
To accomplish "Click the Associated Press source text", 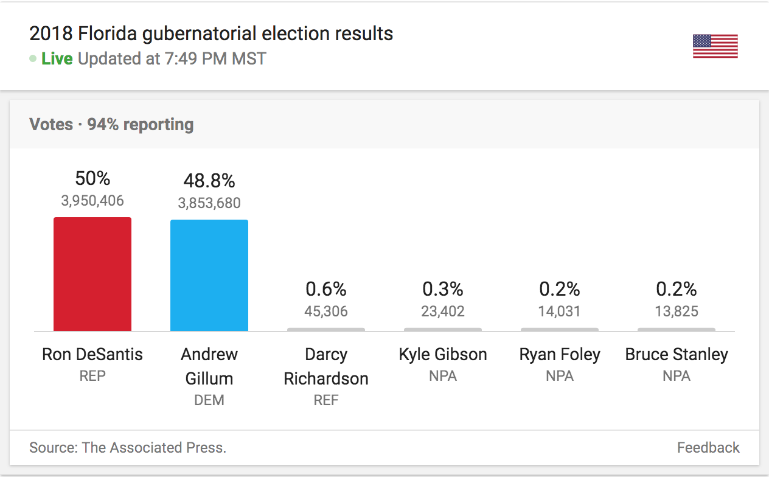I will pyautogui.click(x=128, y=448).
